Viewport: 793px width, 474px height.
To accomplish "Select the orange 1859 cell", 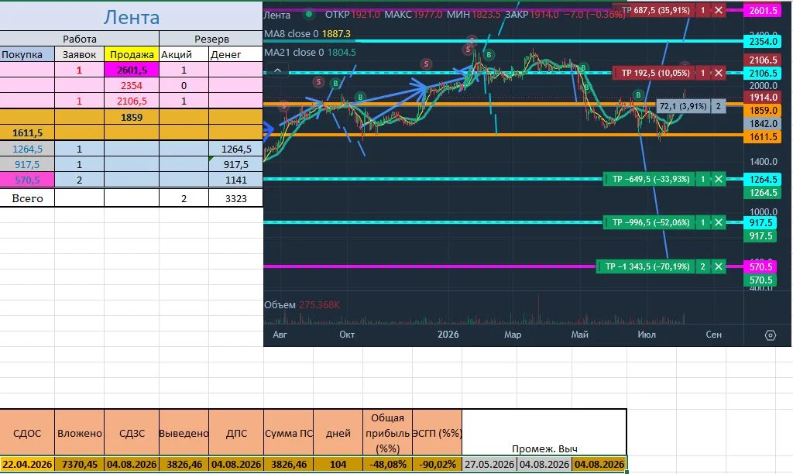I will click(132, 117).
